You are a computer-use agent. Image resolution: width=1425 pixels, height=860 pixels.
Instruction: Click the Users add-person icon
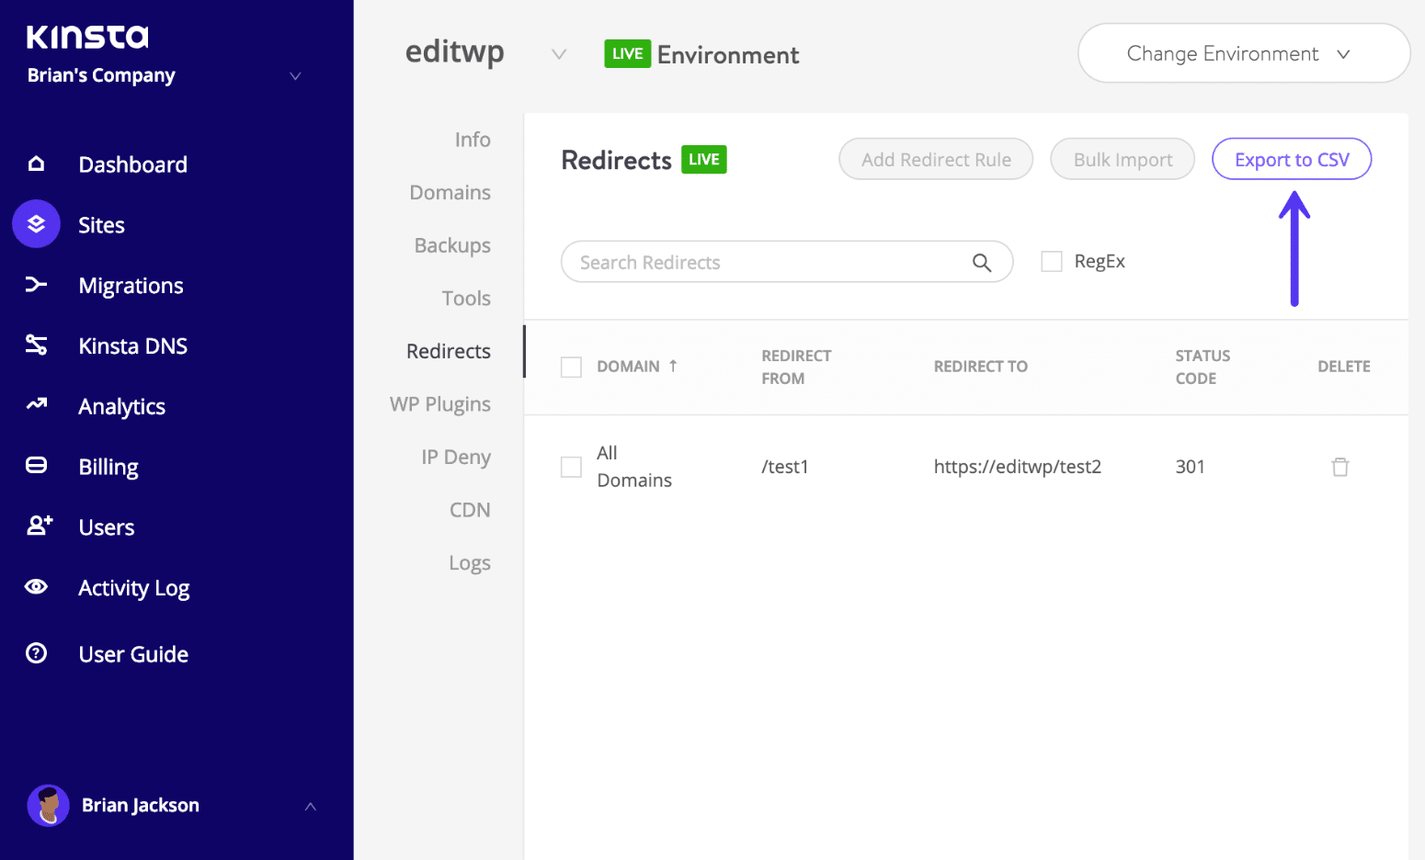[x=39, y=525]
